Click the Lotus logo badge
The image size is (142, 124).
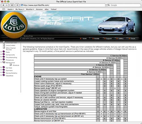[14, 25]
